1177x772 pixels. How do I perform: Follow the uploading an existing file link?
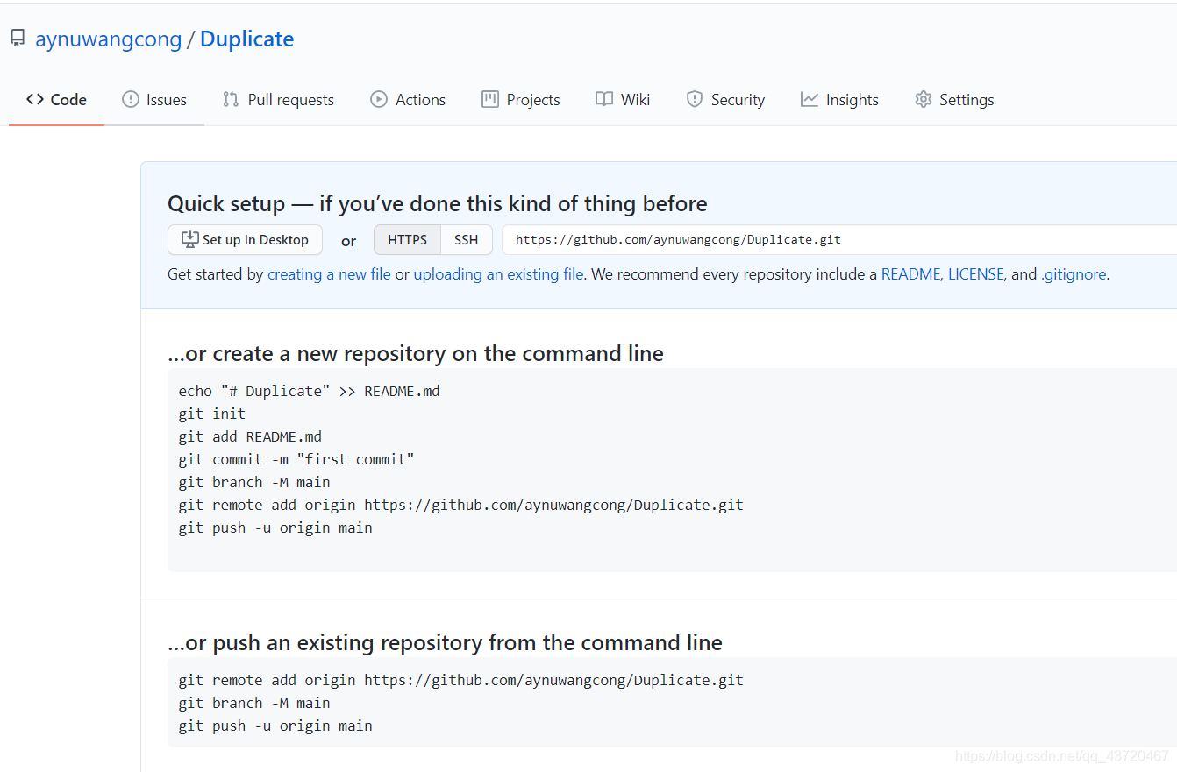[x=498, y=274]
